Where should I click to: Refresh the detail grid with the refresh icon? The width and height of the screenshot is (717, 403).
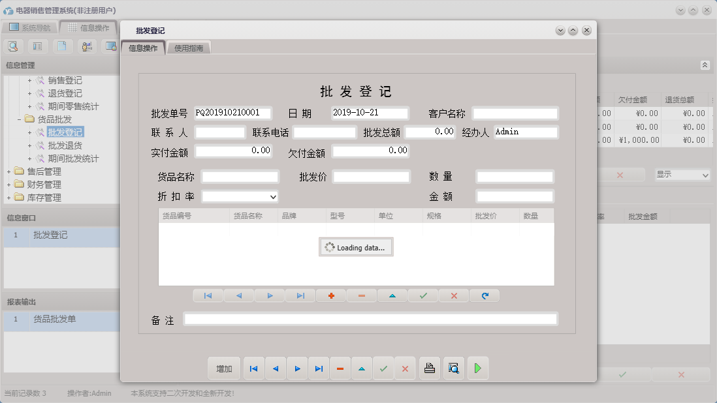tap(483, 295)
